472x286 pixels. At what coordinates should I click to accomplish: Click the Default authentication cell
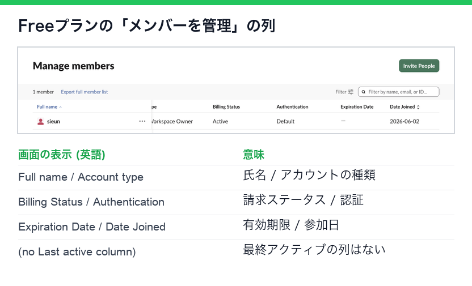tap(285, 121)
